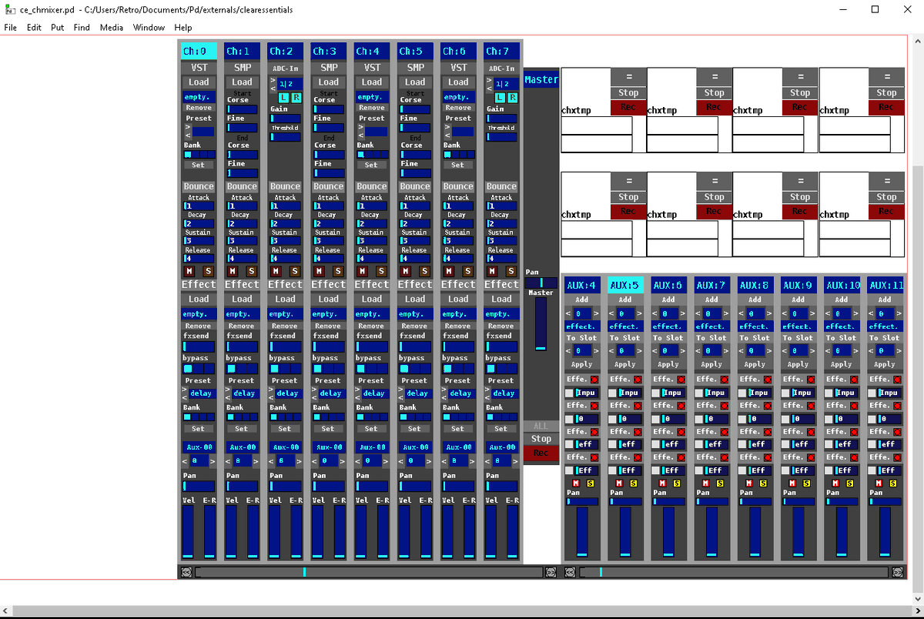Tick the checkbox beside Inpu in AUX:5
Viewport: 924px width, 619px height.
(x=613, y=393)
